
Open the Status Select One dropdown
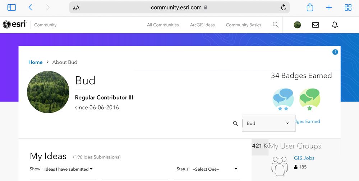215,169
